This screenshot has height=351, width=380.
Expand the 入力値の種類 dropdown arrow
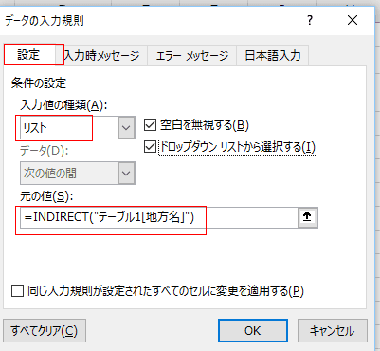[x=126, y=128]
